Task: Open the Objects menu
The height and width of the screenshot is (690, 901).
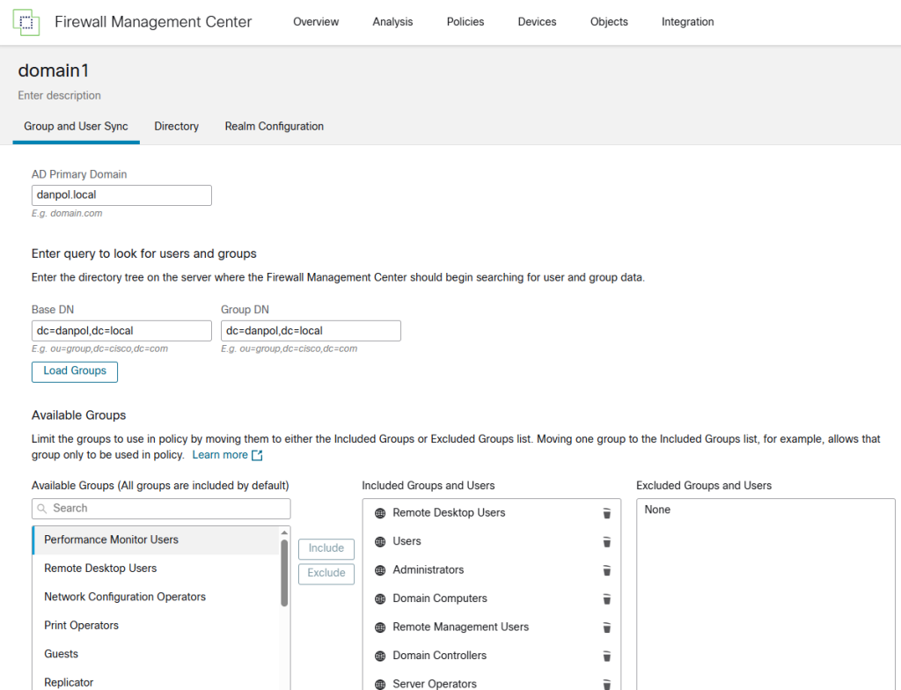Action: tap(609, 22)
